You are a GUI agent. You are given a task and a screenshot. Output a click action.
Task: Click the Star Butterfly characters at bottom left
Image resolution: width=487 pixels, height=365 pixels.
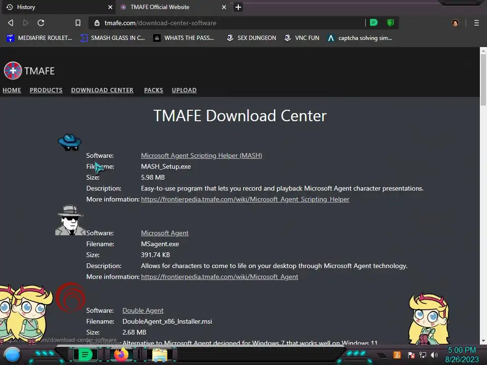[x=26, y=314]
